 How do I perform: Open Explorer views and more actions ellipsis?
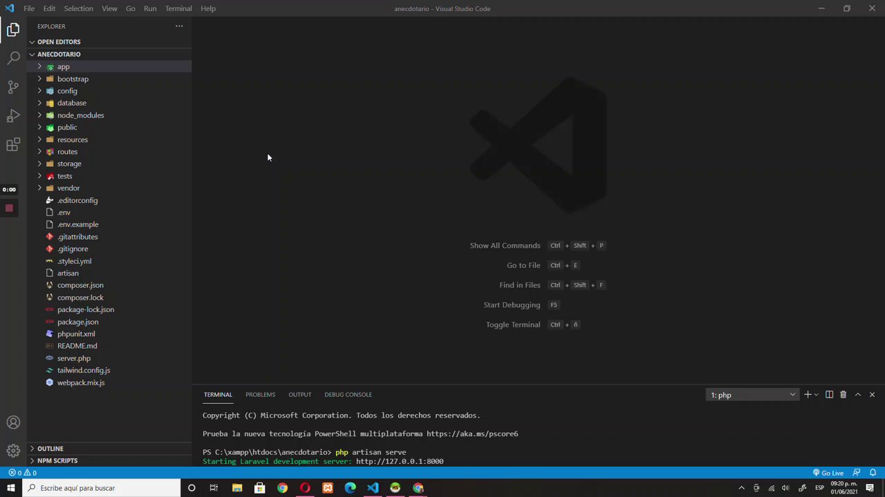tap(179, 26)
